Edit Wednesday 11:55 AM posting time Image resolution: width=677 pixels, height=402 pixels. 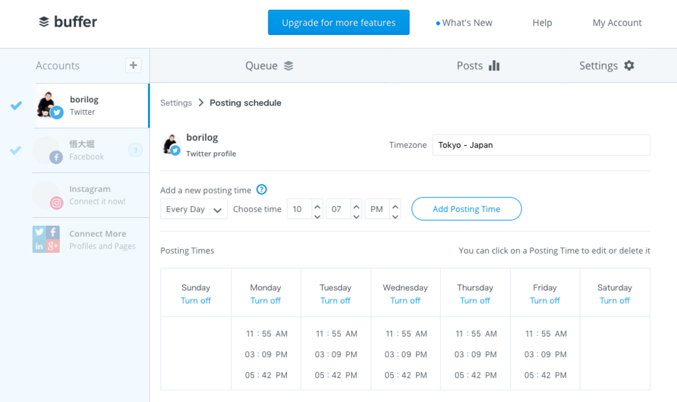406,333
